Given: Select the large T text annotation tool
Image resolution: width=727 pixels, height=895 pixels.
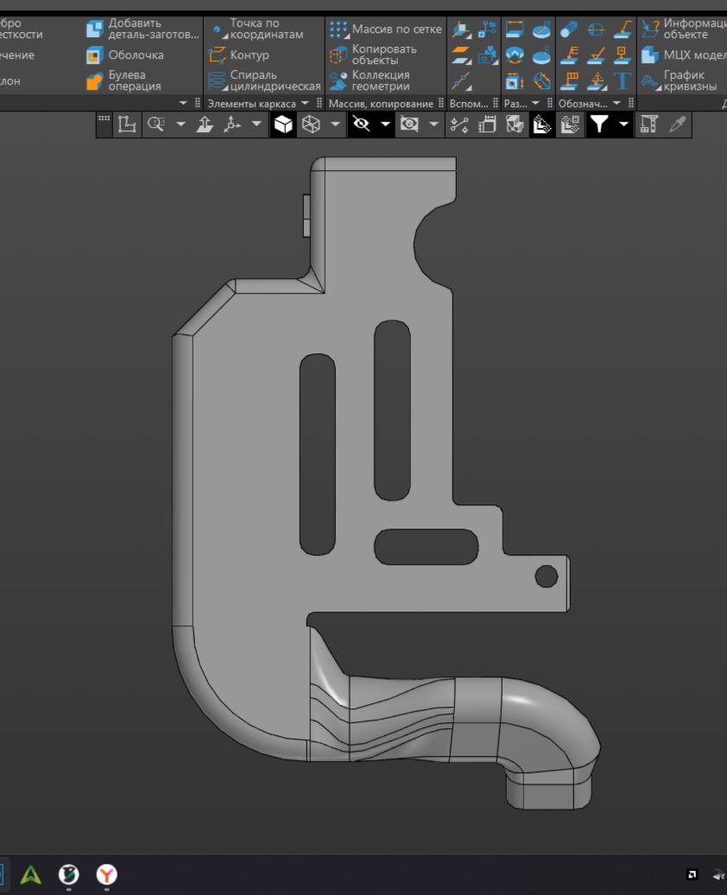Looking at the screenshot, I should point(623,81).
